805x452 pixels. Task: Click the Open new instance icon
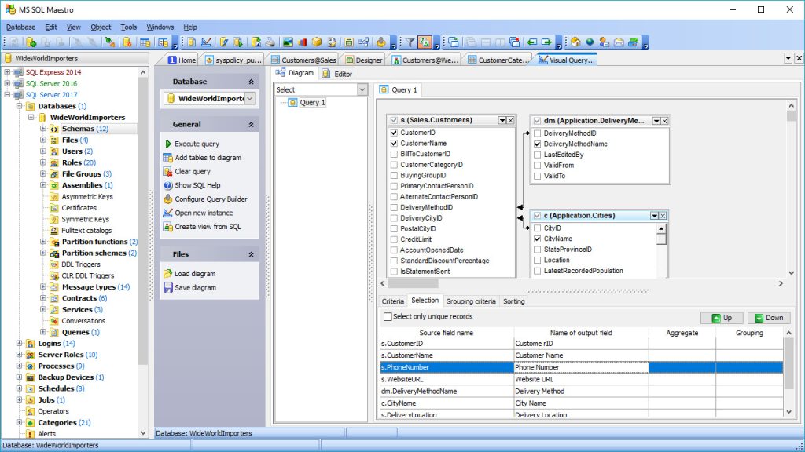pos(167,213)
